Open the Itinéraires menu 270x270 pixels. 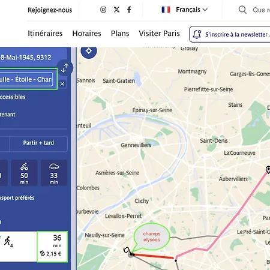45,34
